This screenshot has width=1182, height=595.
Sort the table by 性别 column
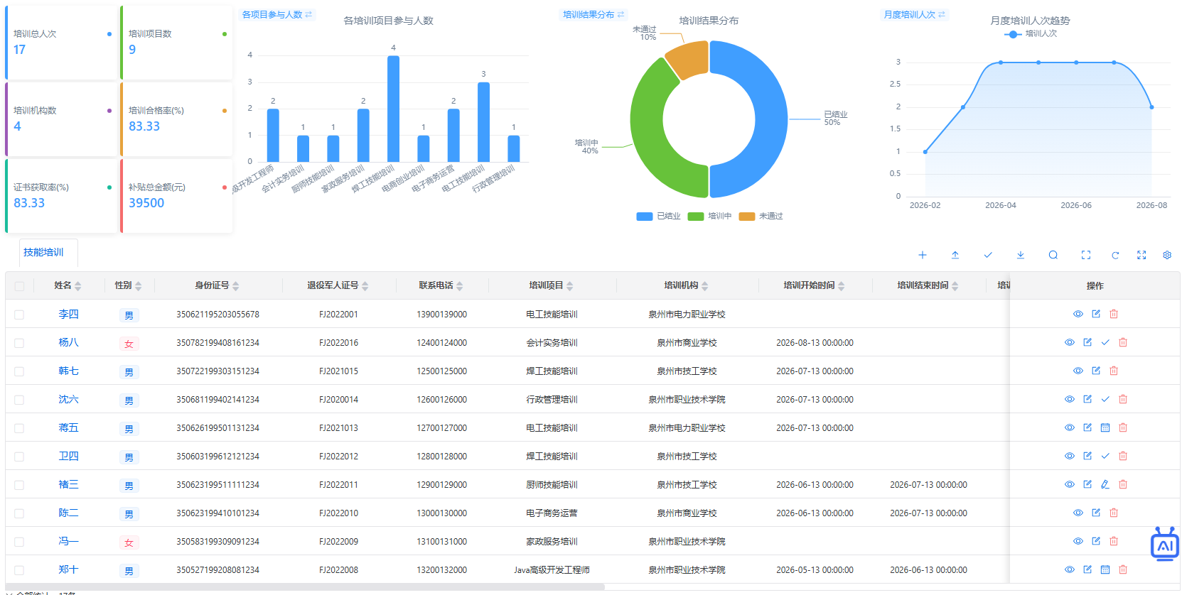pyautogui.click(x=139, y=286)
